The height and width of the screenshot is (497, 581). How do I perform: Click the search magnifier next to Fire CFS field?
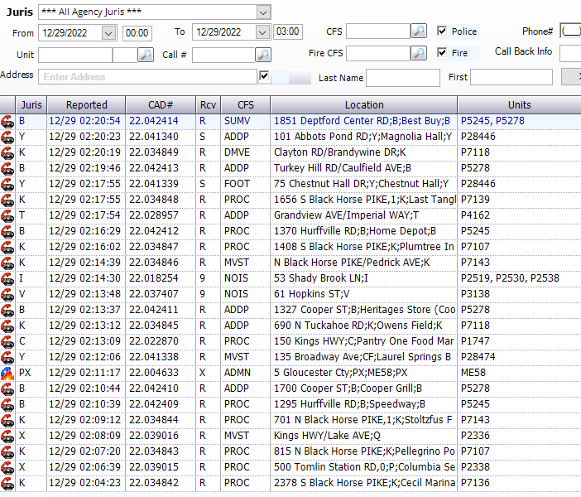(x=419, y=53)
